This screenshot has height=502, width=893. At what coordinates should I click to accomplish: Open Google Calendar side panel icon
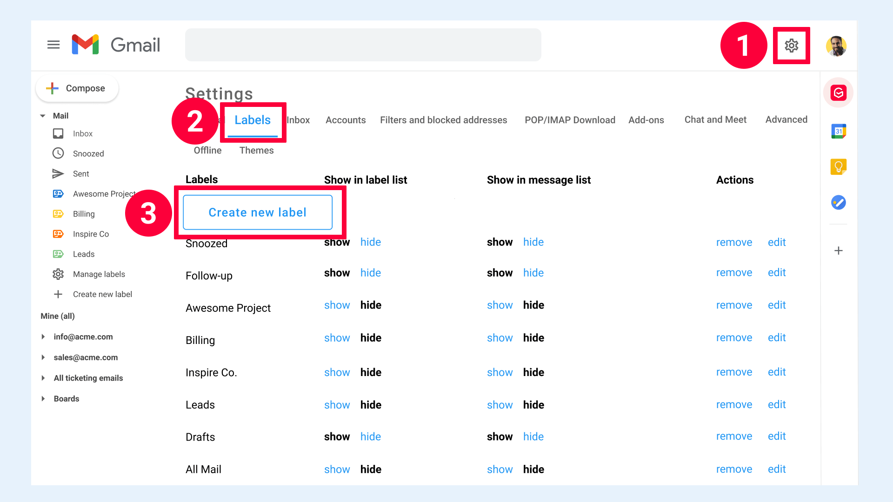tap(838, 131)
